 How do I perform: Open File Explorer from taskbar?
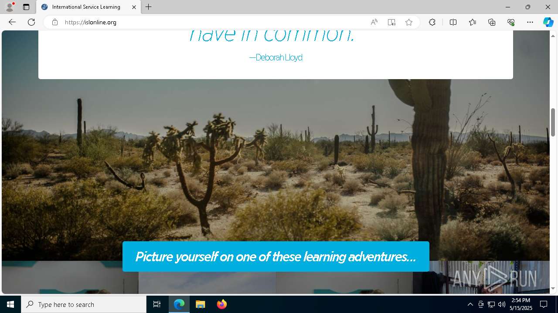point(201,304)
